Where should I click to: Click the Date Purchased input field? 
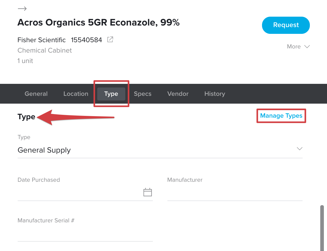[x=80, y=193]
